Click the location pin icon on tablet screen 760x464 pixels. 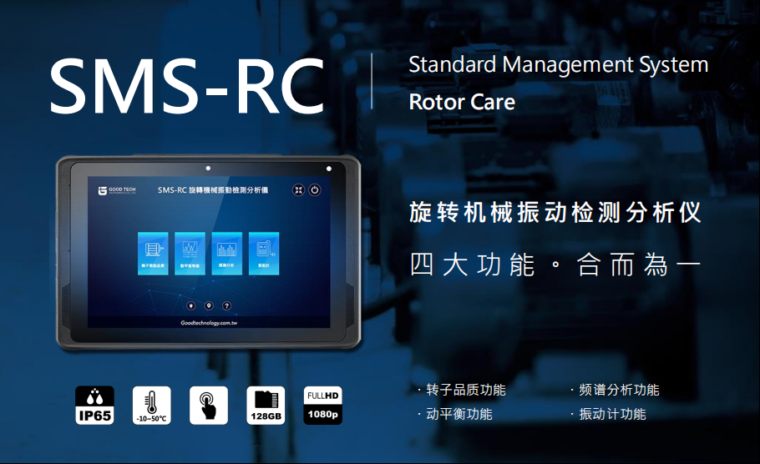[x=209, y=305]
